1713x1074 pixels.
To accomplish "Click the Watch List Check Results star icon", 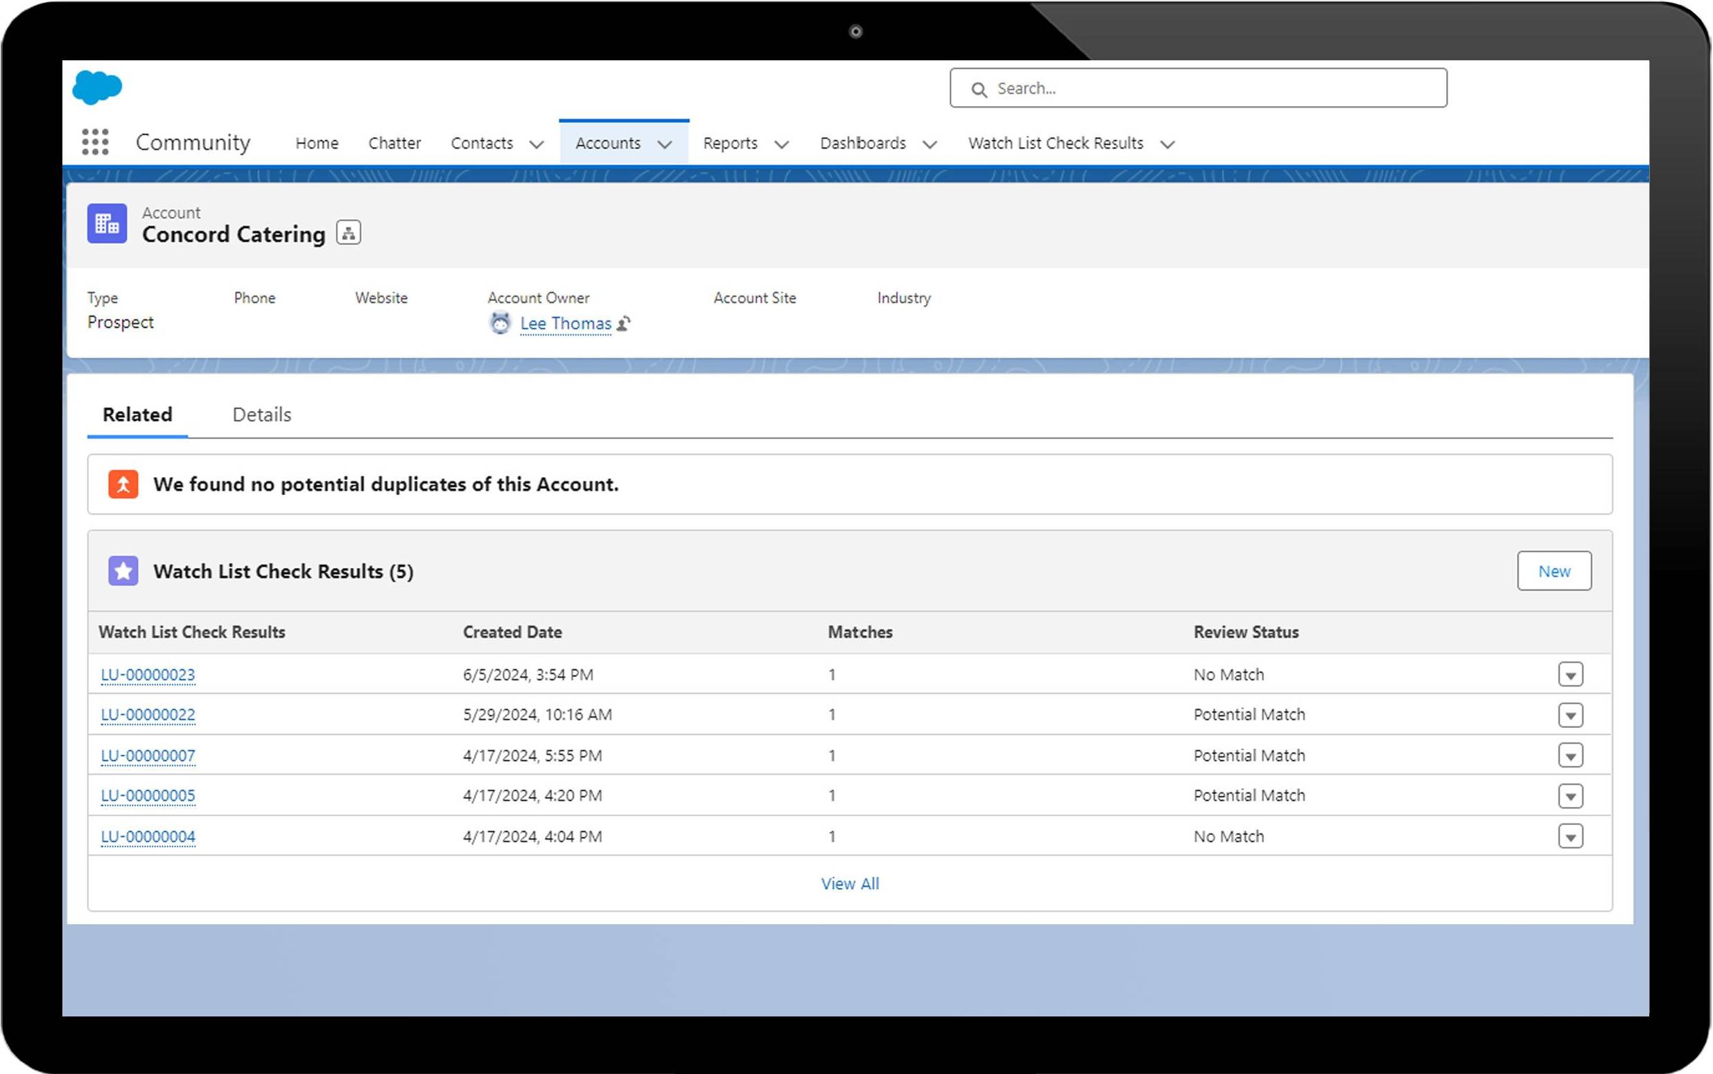I will pyautogui.click(x=123, y=571).
